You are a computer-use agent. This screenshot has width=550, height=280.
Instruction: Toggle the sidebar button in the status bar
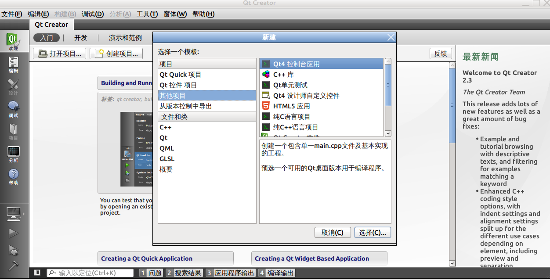coord(37,273)
